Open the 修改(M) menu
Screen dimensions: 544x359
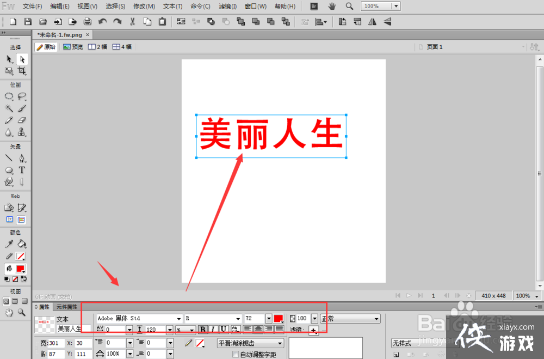pos(144,7)
